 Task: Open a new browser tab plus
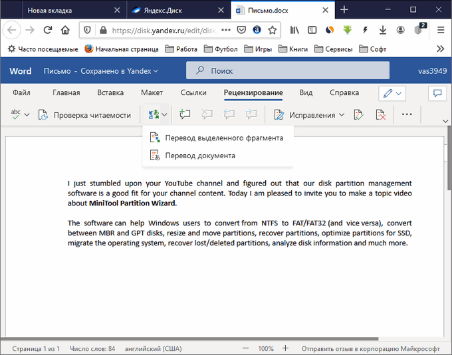point(344,10)
